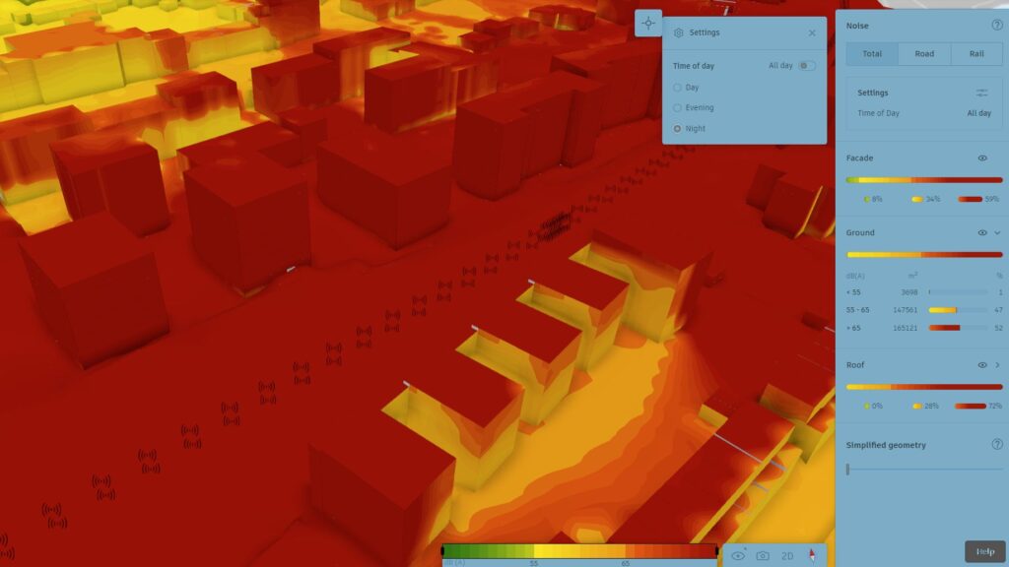
Task: Switch to the Total noise tab
Action: (x=872, y=54)
